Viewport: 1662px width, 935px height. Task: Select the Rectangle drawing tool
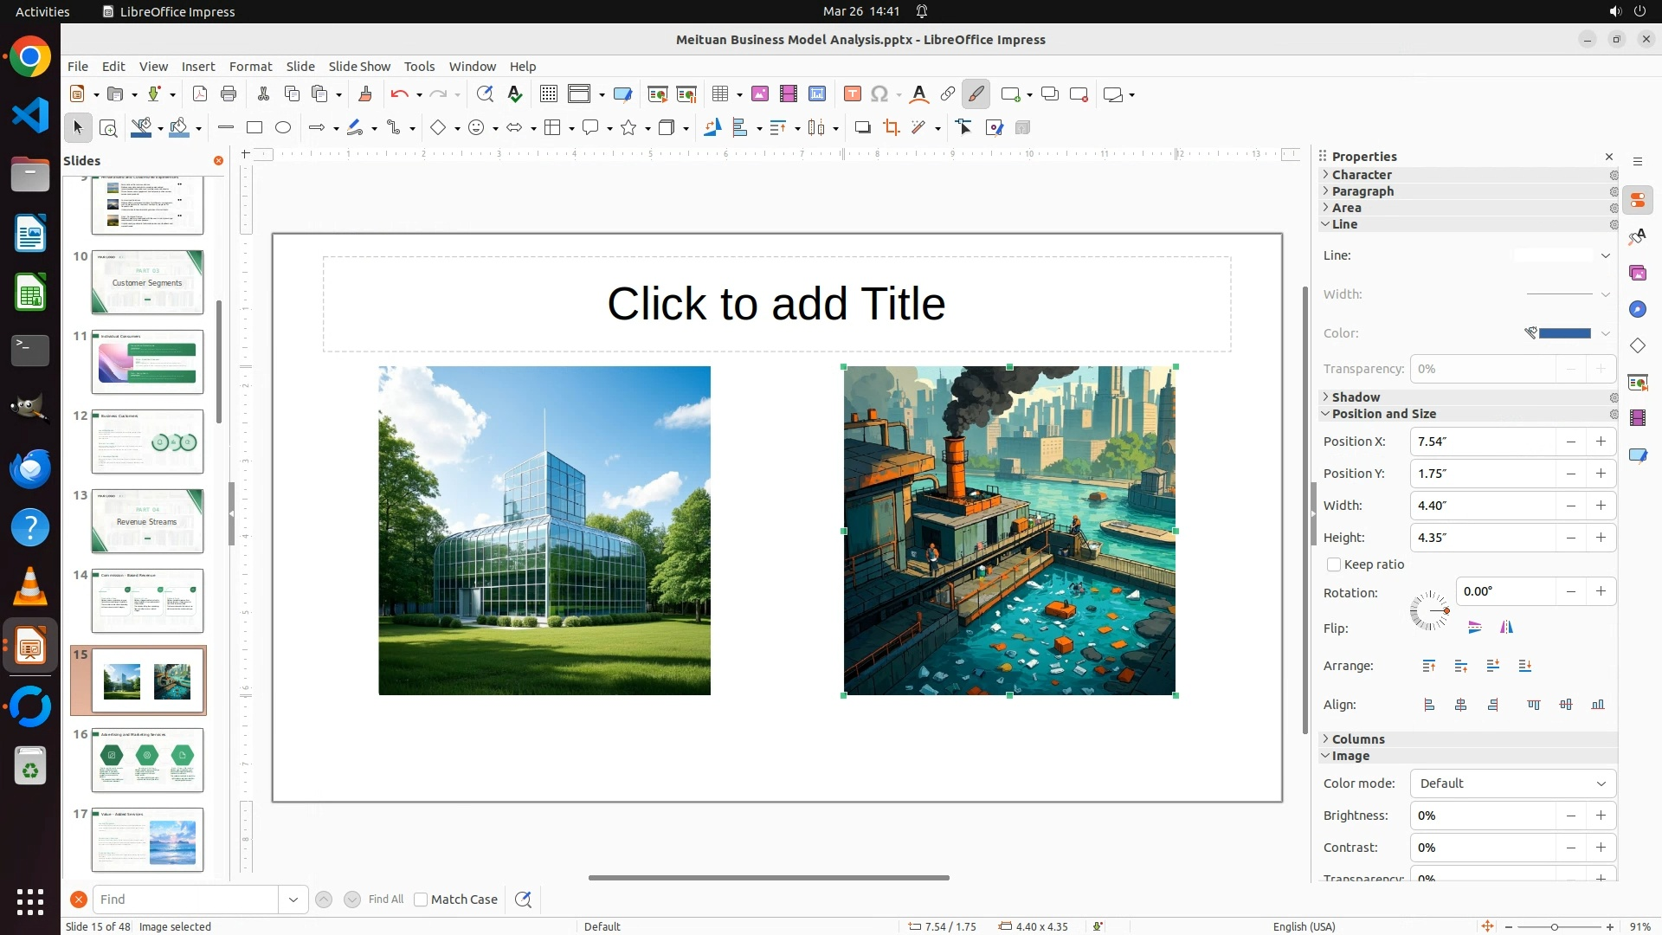pos(254,128)
